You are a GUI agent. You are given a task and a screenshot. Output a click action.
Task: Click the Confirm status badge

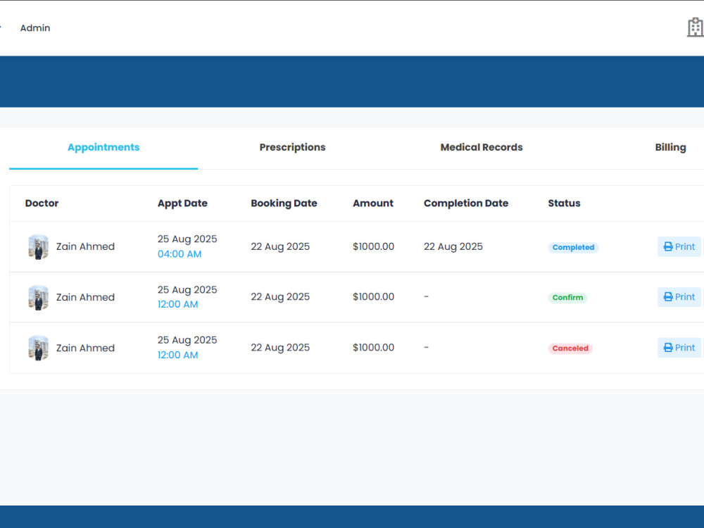(567, 298)
